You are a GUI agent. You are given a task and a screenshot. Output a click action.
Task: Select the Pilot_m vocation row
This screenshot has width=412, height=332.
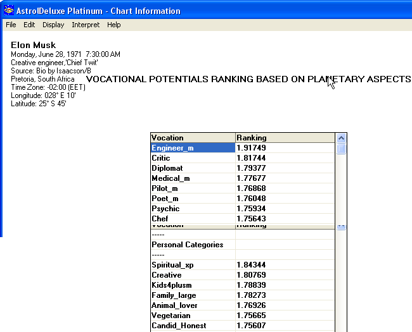243,188
